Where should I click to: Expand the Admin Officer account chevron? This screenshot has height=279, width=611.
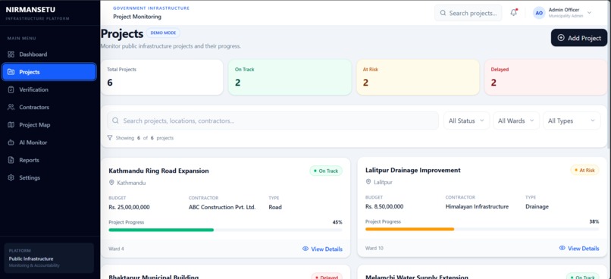pos(589,12)
